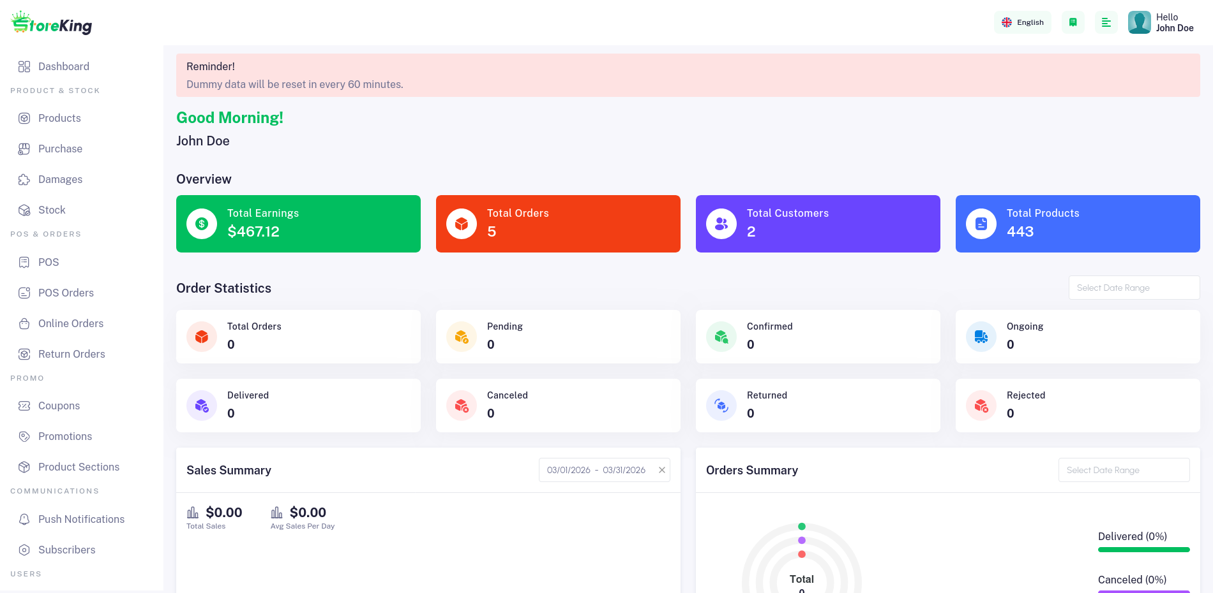This screenshot has width=1213, height=593.
Task: Click the Total Customers people icon
Action: click(x=721, y=224)
